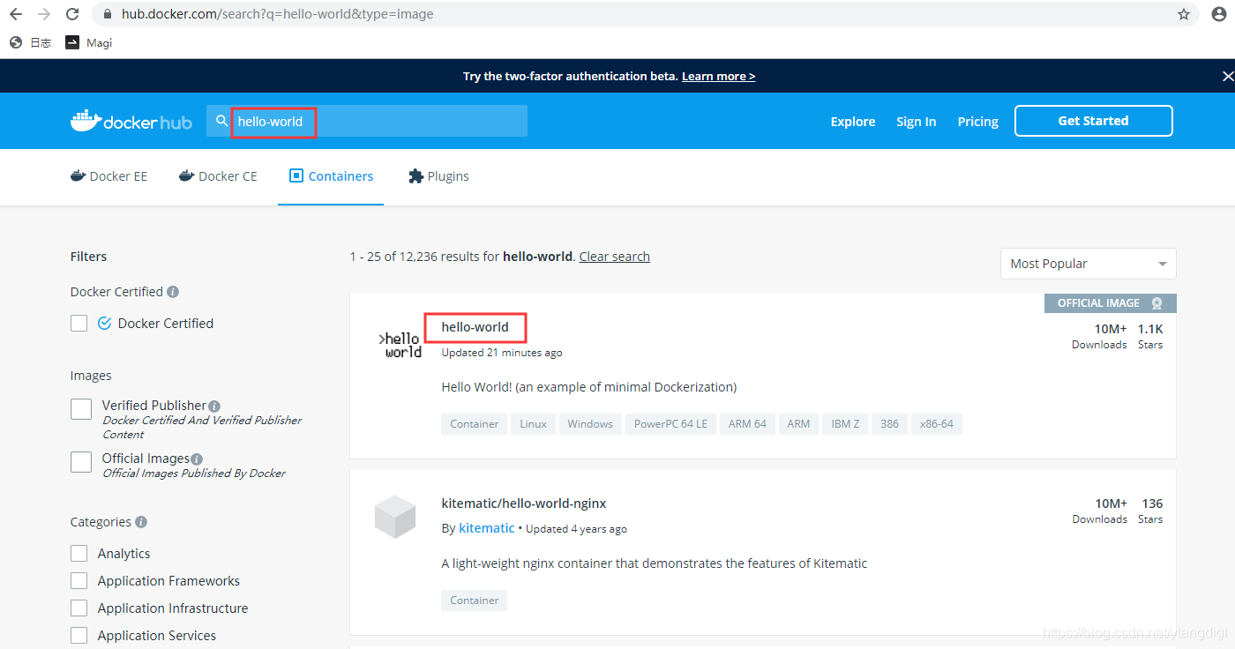
Task: Click Container tag on hello-world card
Action: click(x=475, y=424)
